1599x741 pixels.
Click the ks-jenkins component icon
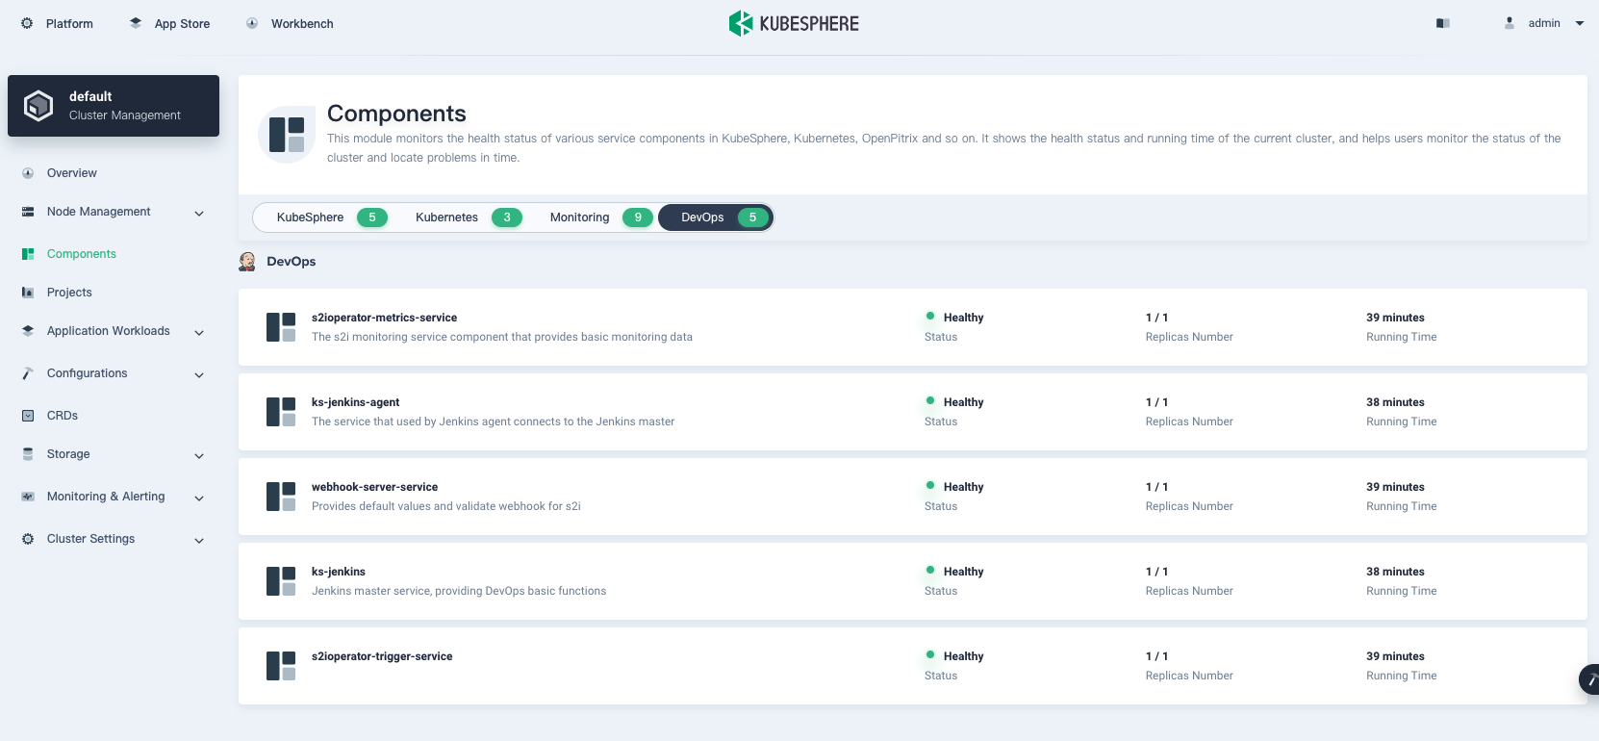pyautogui.click(x=281, y=581)
